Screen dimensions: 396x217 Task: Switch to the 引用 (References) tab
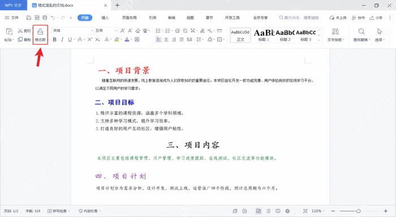152,17
